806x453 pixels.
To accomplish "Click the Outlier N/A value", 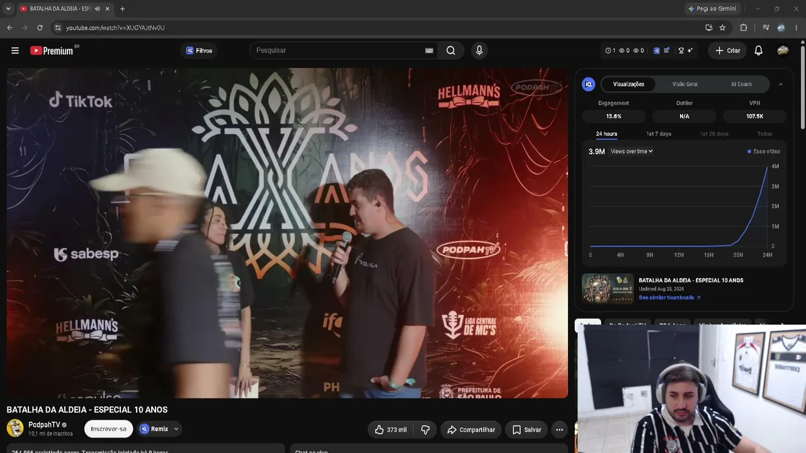I will click(684, 116).
